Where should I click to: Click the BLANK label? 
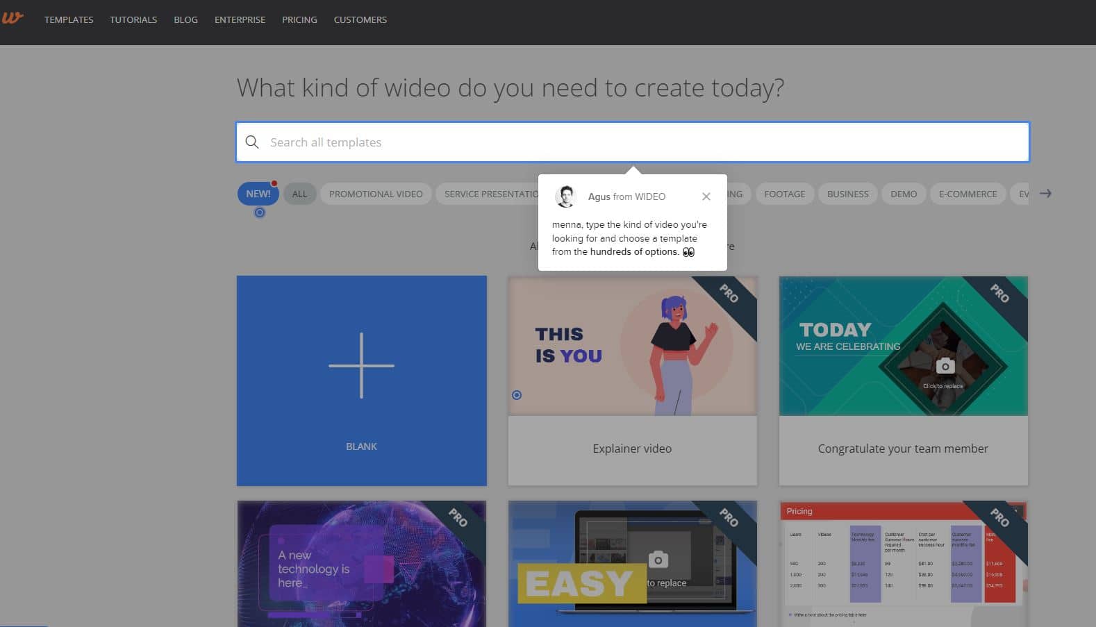point(361,446)
